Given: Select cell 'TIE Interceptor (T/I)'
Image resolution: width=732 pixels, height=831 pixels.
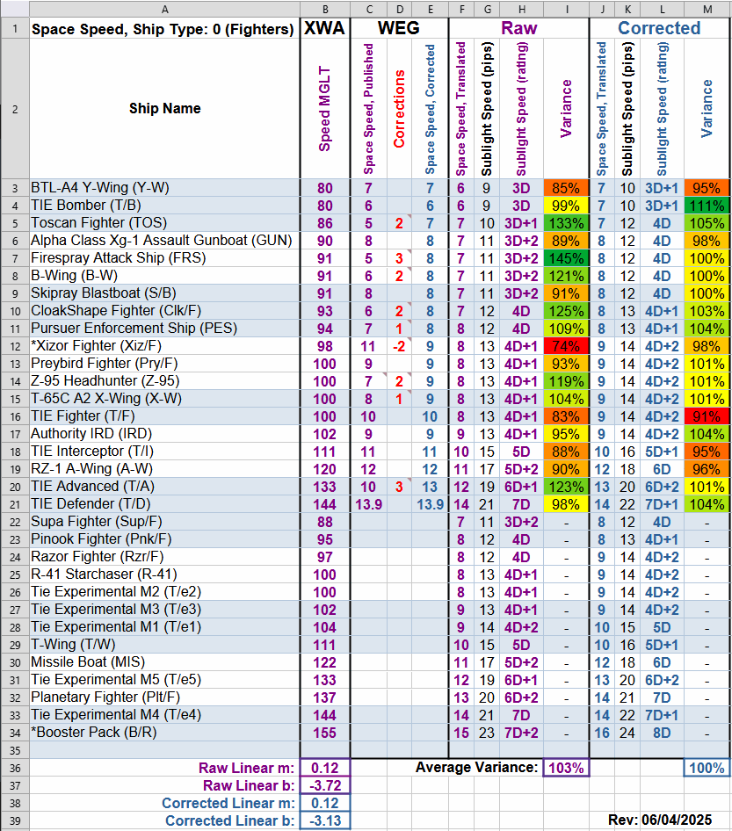Looking at the screenshot, I should 165,452.
